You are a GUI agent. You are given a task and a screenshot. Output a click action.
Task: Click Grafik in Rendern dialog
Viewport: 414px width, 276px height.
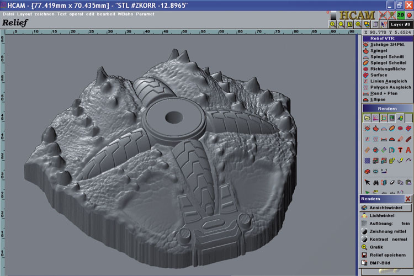[x=386, y=247]
